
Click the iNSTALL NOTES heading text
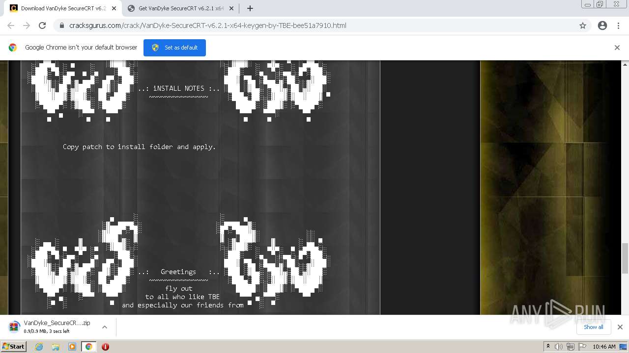click(x=178, y=88)
